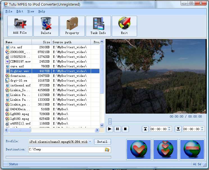
Task: Select the its.asf file row
Action: point(52,47)
